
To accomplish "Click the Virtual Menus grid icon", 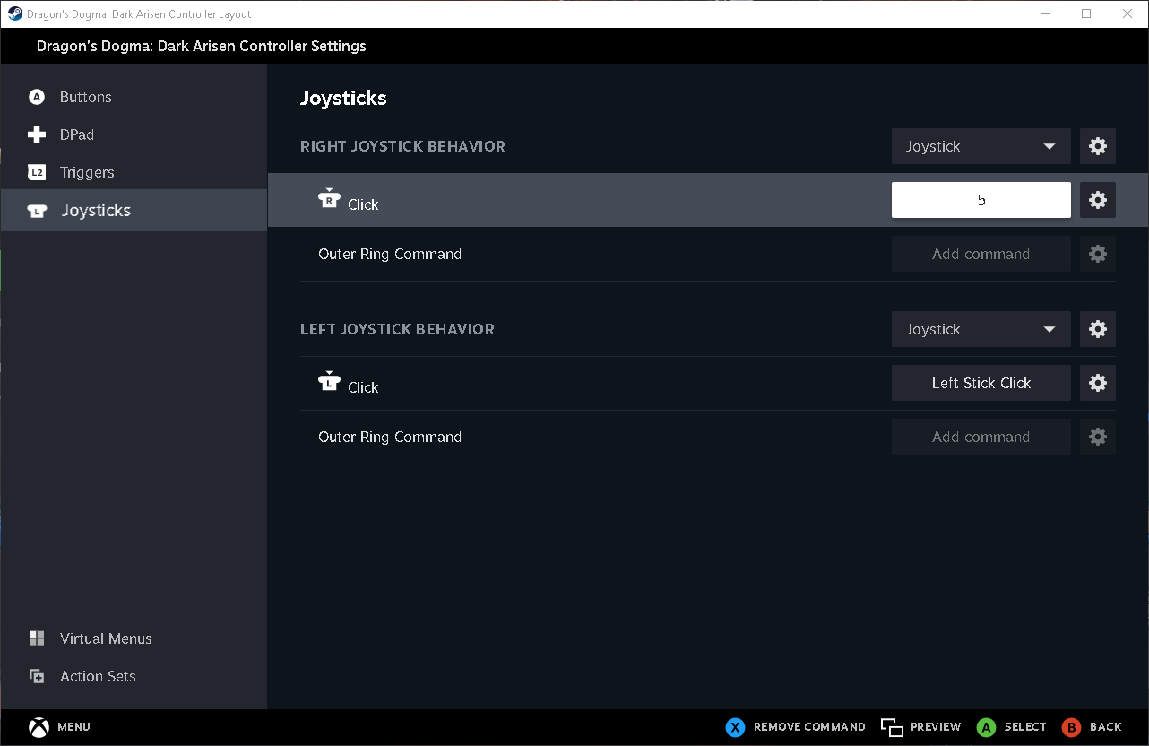I will coord(37,638).
